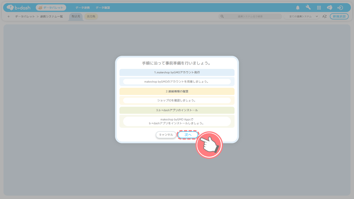Switch to the 取込元 tab
The image size is (354, 199).
(x=76, y=16)
